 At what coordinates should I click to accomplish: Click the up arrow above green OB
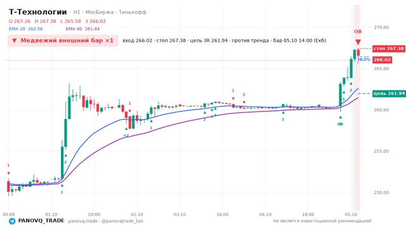340,117
